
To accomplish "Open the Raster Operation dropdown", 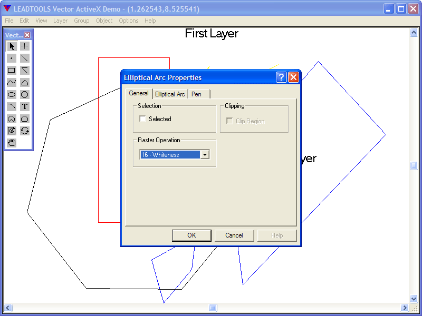I will (205, 154).
